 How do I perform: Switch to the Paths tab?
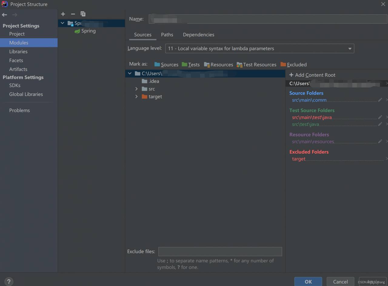coord(167,35)
